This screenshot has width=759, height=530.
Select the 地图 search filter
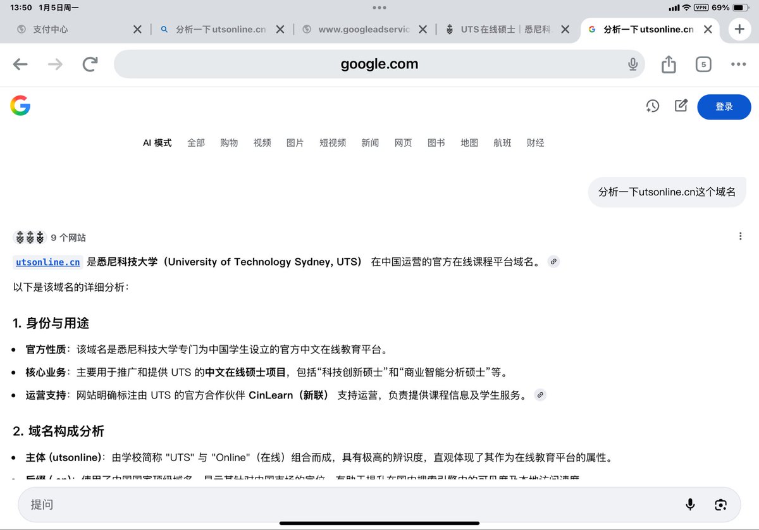(x=469, y=143)
